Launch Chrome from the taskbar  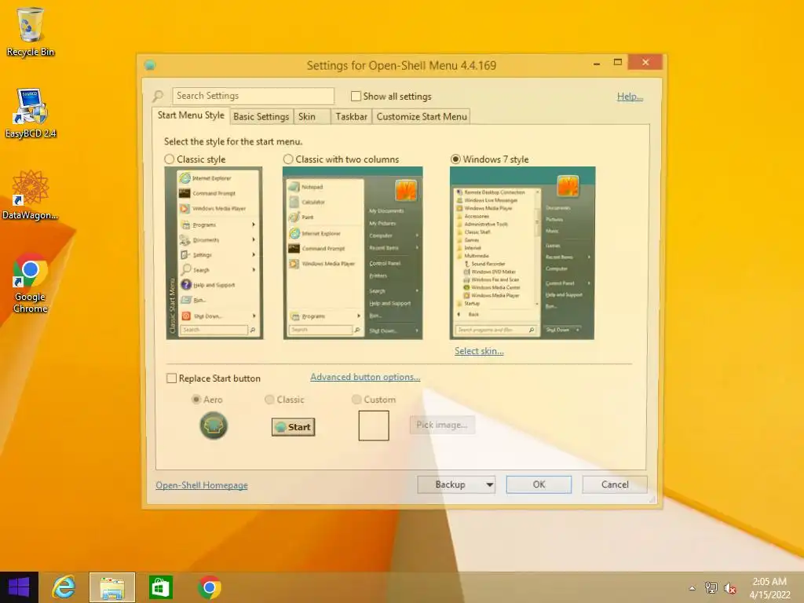point(209,587)
